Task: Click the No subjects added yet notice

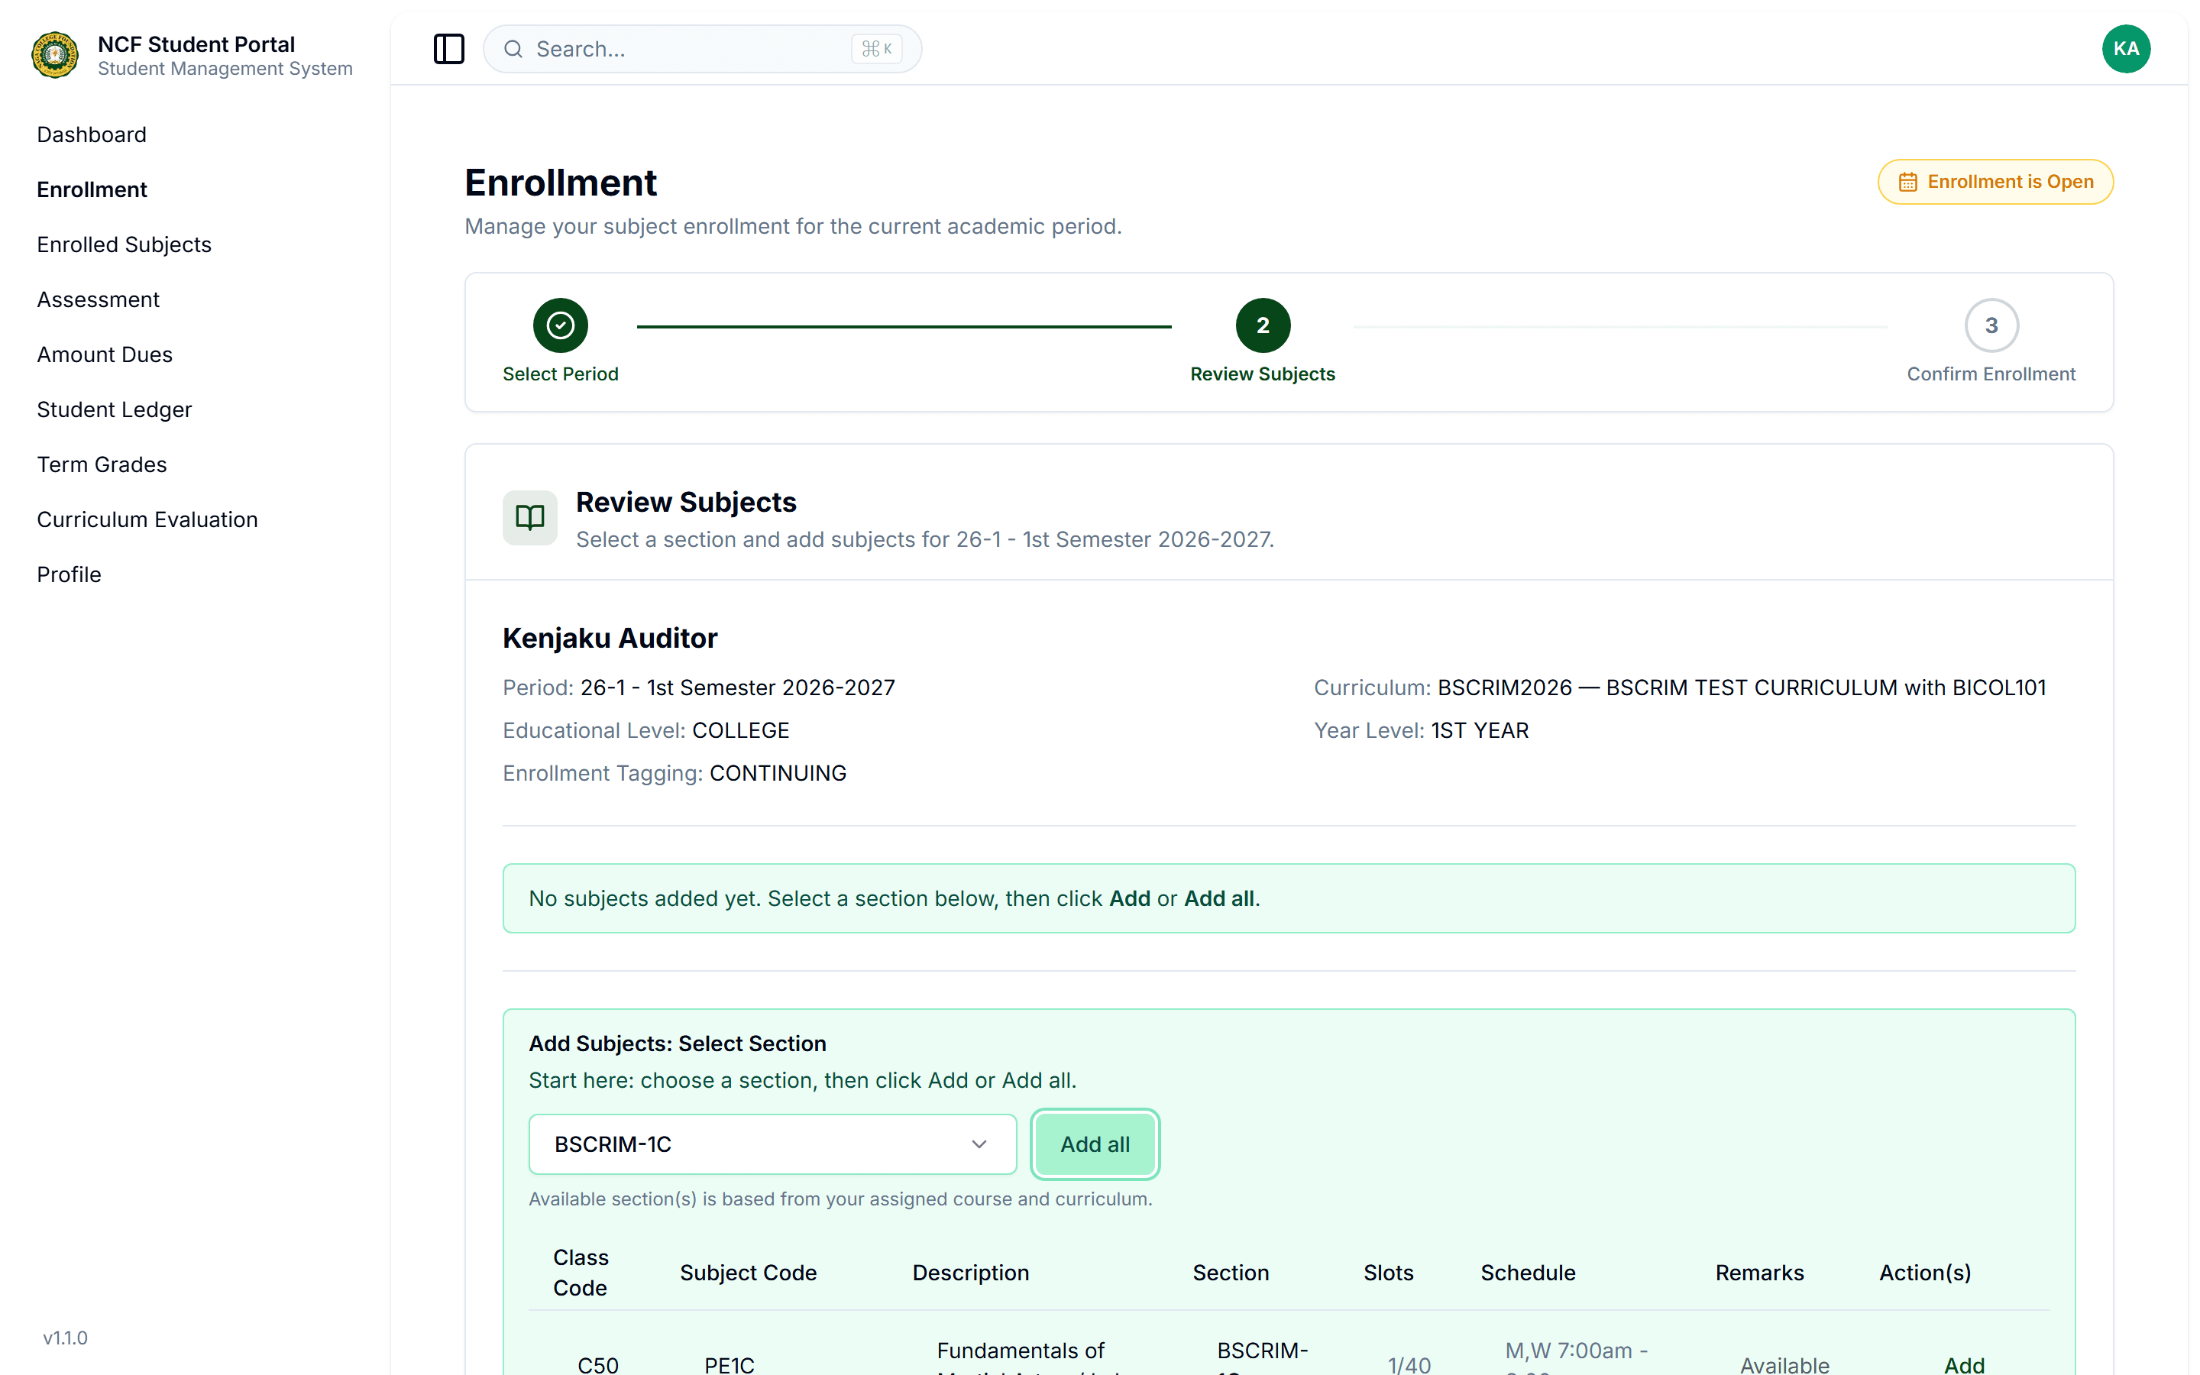Action: click(x=1288, y=898)
